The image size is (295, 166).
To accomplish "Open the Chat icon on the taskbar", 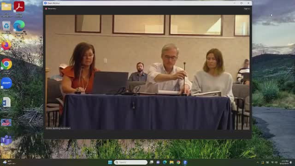I will pyautogui.click(x=158, y=162).
